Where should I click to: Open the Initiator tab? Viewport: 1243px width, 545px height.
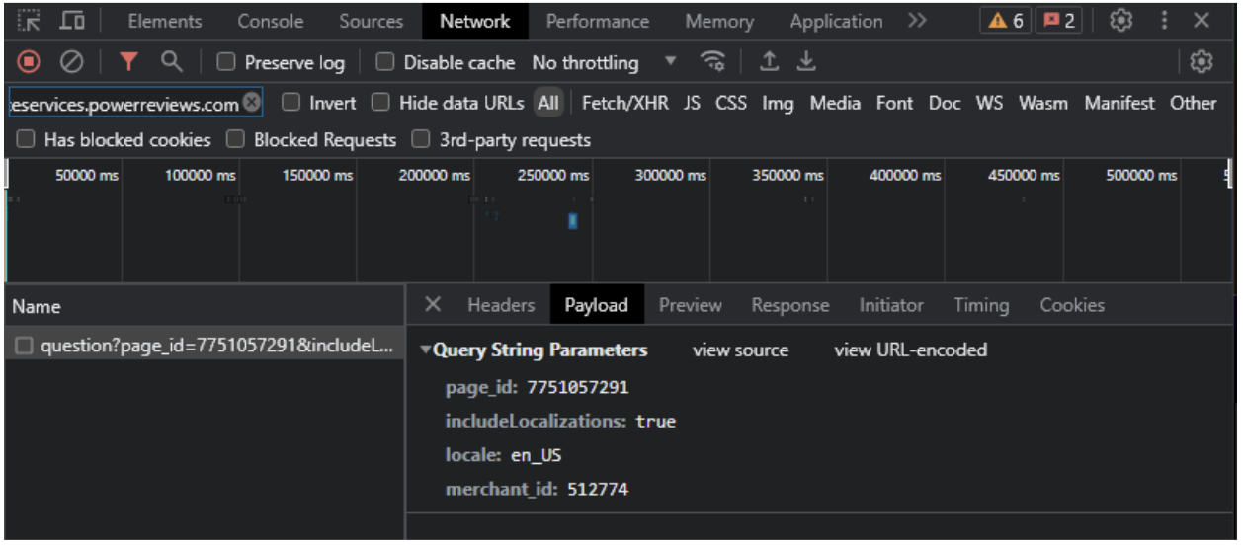point(891,305)
